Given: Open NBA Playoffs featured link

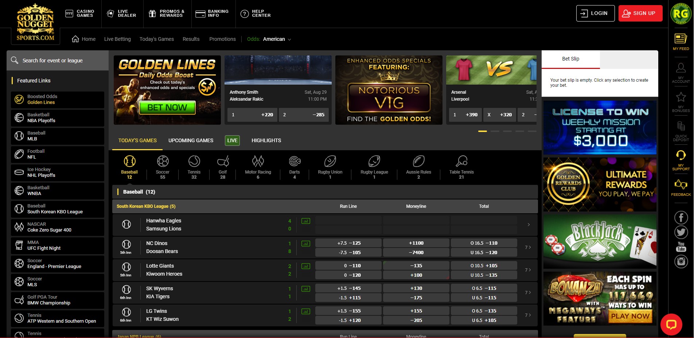Looking at the screenshot, I should point(58,118).
